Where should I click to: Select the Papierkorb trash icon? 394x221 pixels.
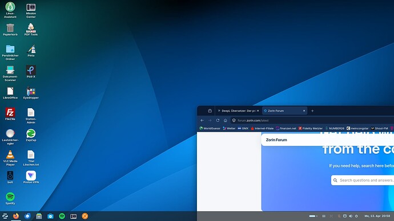click(x=10, y=30)
